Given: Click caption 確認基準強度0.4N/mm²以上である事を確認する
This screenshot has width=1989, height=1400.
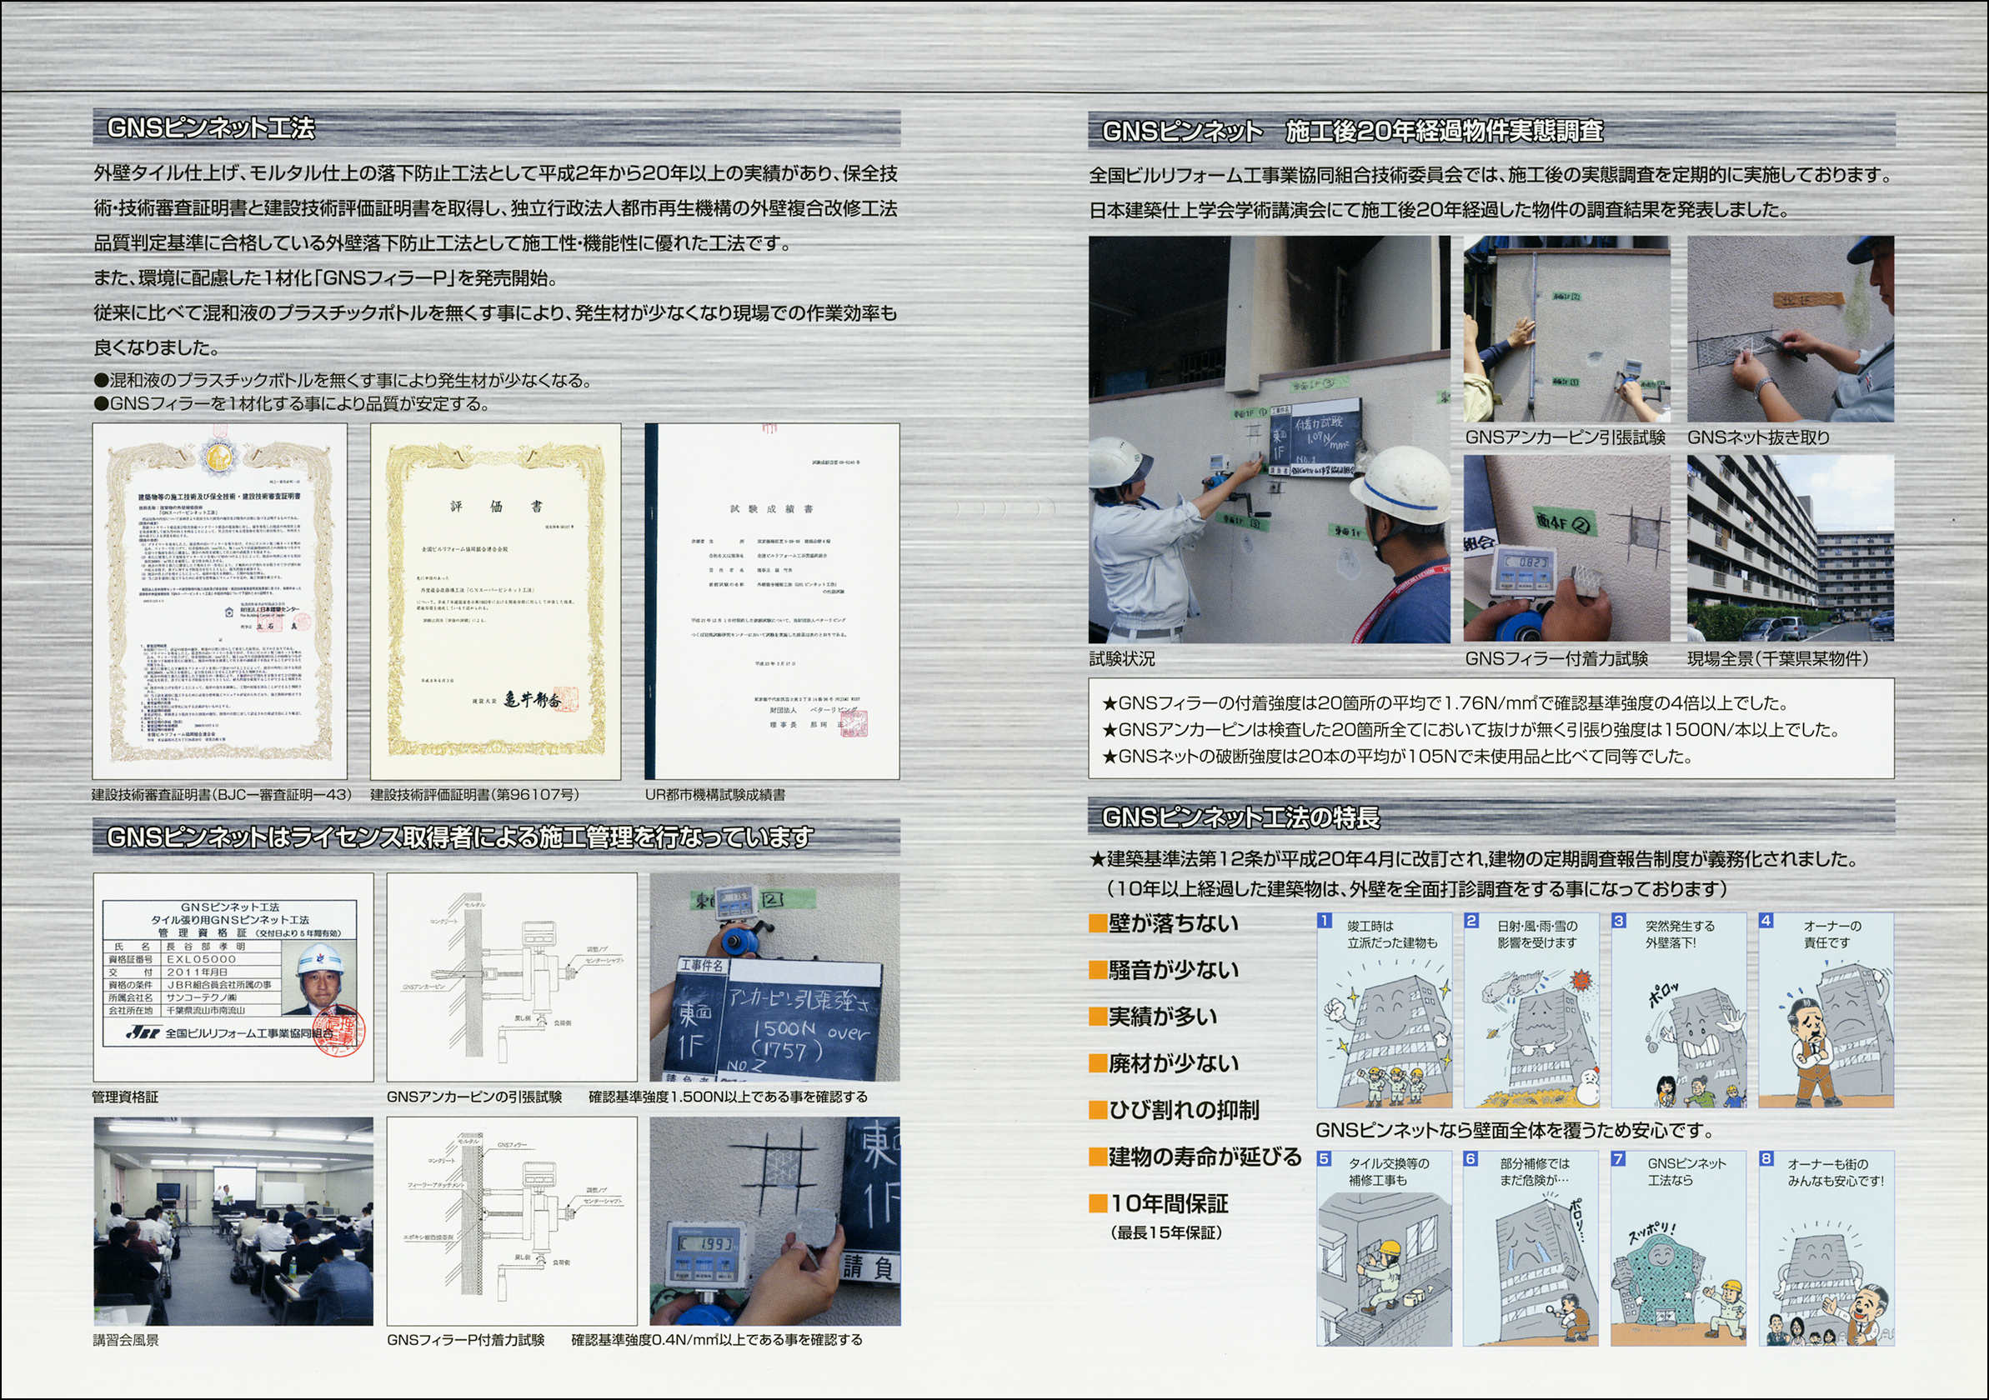Looking at the screenshot, I should point(716,1340).
